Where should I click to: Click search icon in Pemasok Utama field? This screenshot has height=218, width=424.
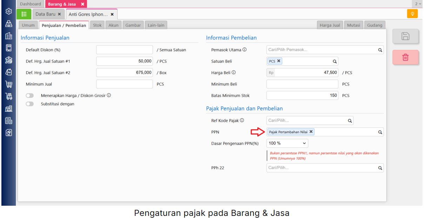(x=380, y=50)
